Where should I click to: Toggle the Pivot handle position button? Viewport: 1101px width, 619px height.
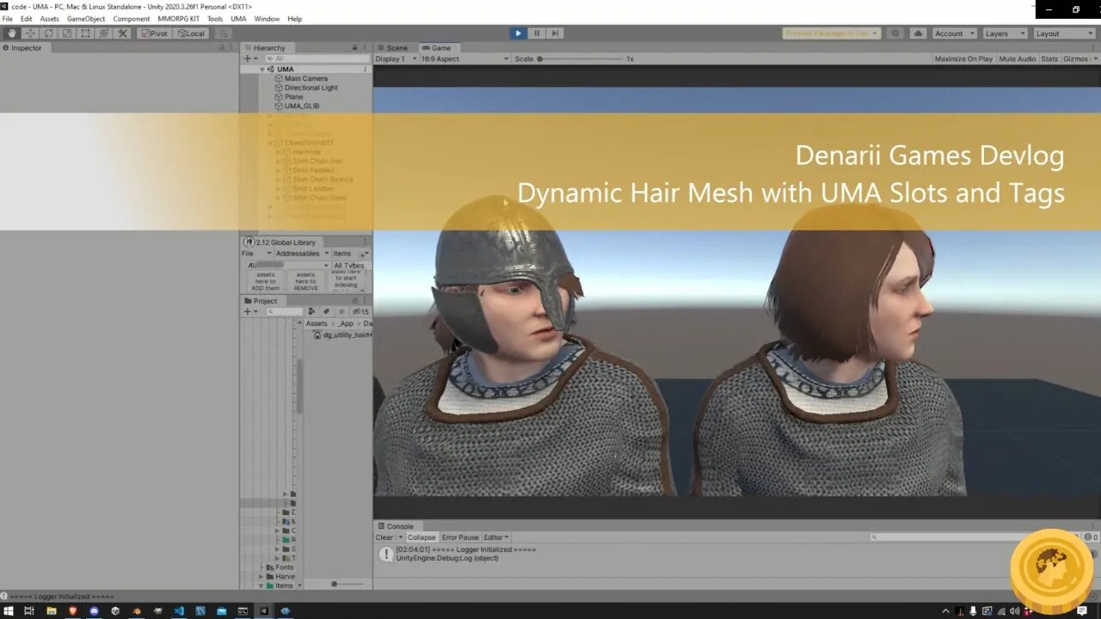click(x=155, y=34)
